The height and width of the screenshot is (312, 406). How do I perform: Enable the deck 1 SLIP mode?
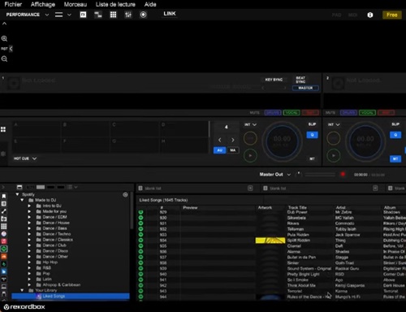(x=312, y=124)
